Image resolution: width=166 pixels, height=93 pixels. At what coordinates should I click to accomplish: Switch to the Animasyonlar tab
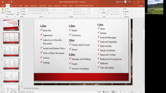[x=34, y=6]
